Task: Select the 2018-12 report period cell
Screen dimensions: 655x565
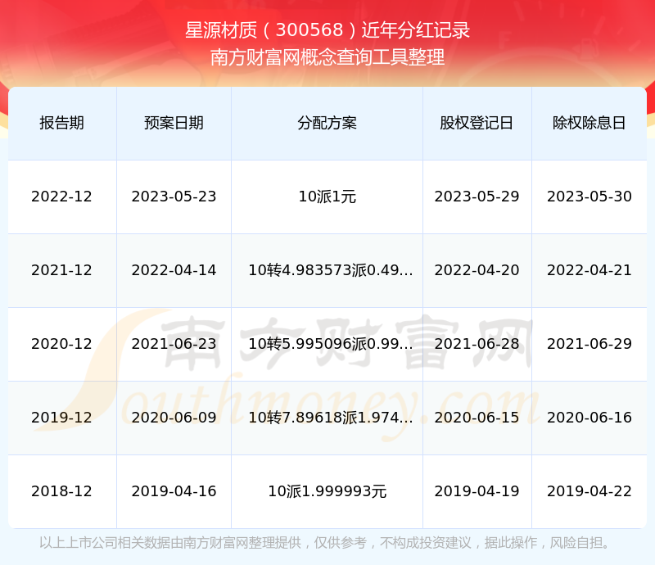Action: pos(62,491)
